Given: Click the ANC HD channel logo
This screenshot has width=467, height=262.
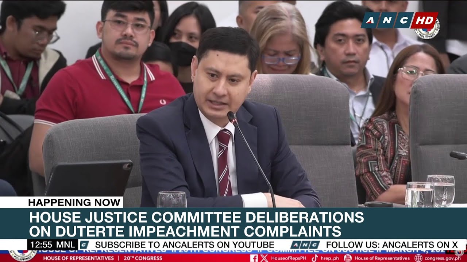Looking at the screenshot, I should pyautogui.click(x=400, y=20).
